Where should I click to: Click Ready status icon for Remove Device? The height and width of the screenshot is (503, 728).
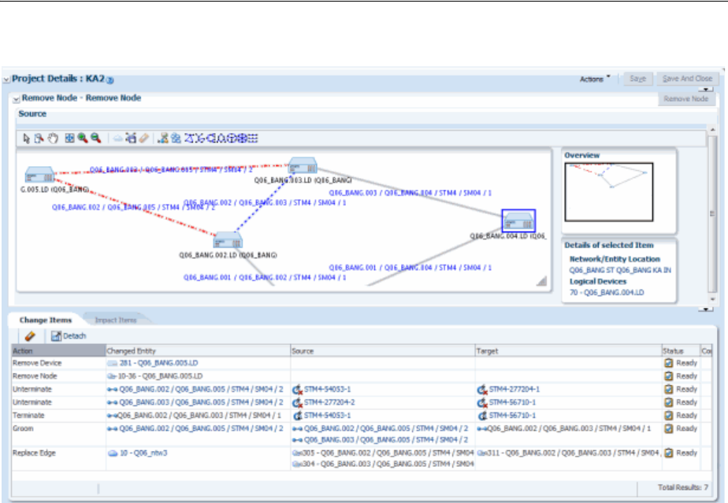[x=669, y=363]
